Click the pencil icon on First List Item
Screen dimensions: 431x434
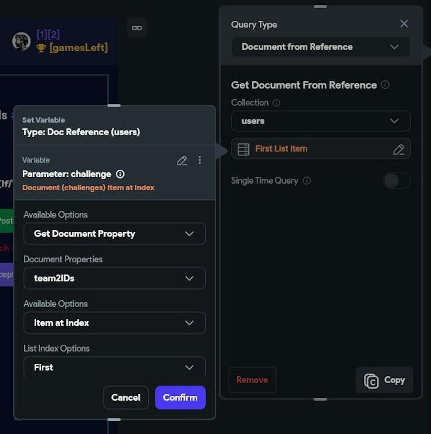tap(399, 149)
